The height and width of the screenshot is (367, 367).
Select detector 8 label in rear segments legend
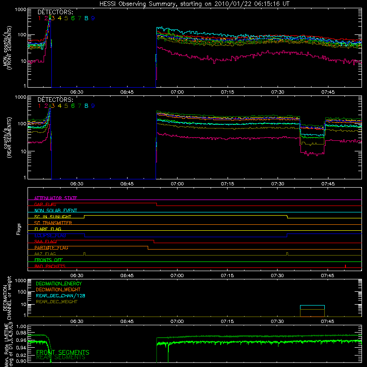[x=86, y=106]
